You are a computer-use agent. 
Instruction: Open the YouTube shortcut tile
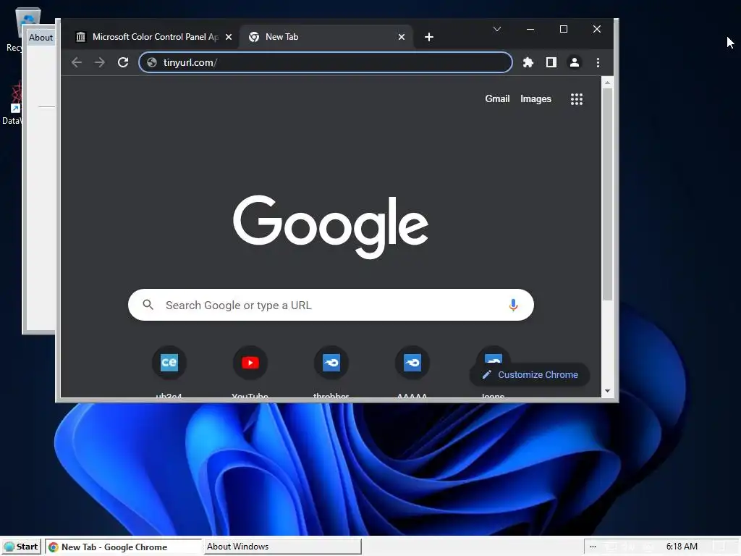point(250,363)
